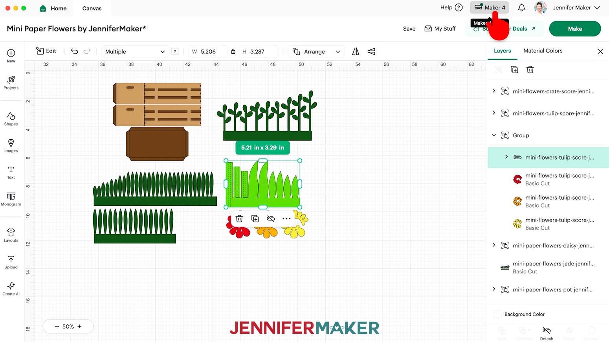Click the New project icon in sidebar

(x=11, y=56)
